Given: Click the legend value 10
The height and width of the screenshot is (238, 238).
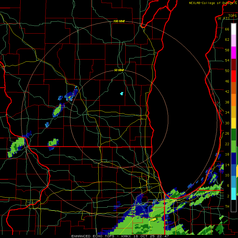Looking at the screenshot, I should click(227, 175).
